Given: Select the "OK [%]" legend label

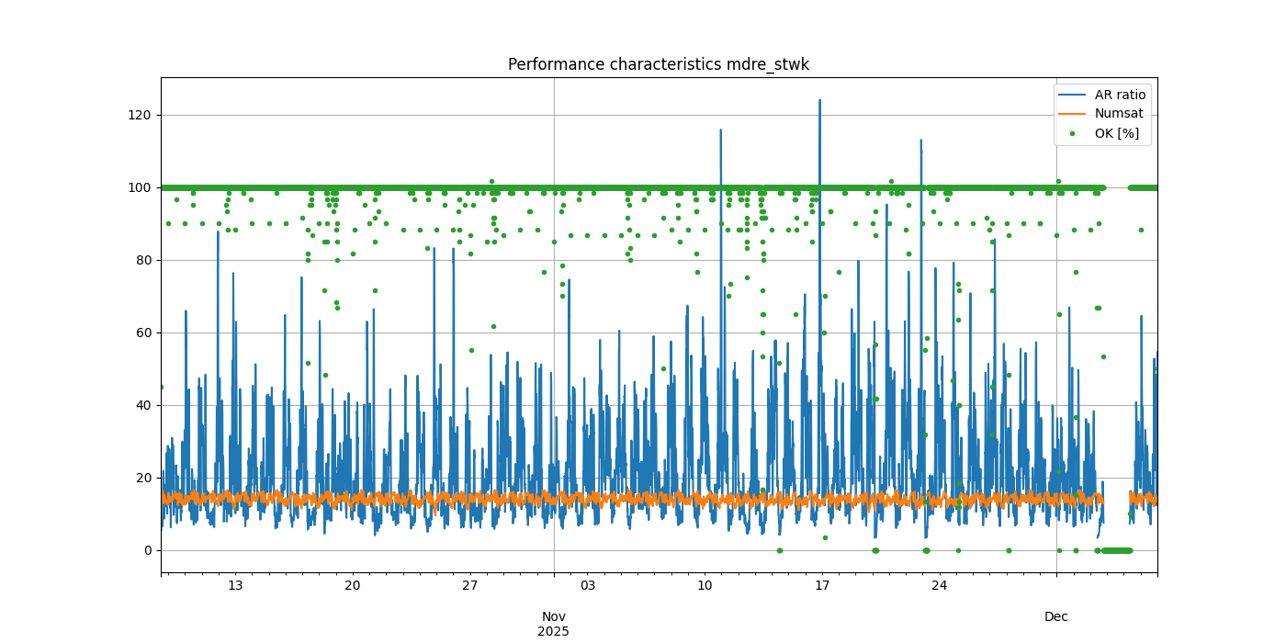Looking at the screenshot, I should point(1116,133).
